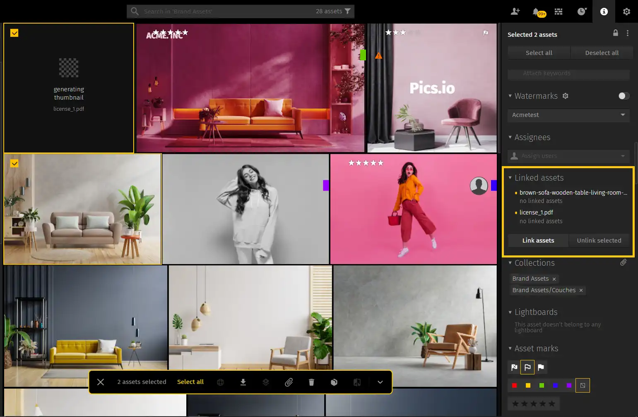
Task: Invite a new user with the add-person icon
Action: (515, 12)
